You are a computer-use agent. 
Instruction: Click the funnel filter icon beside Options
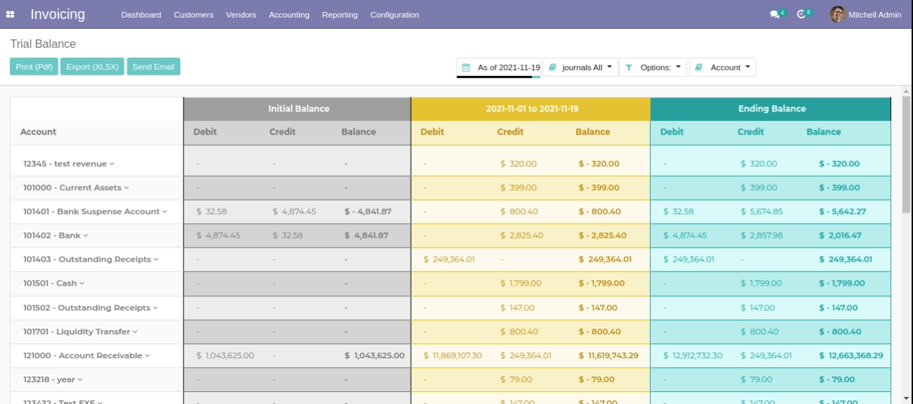click(x=629, y=68)
